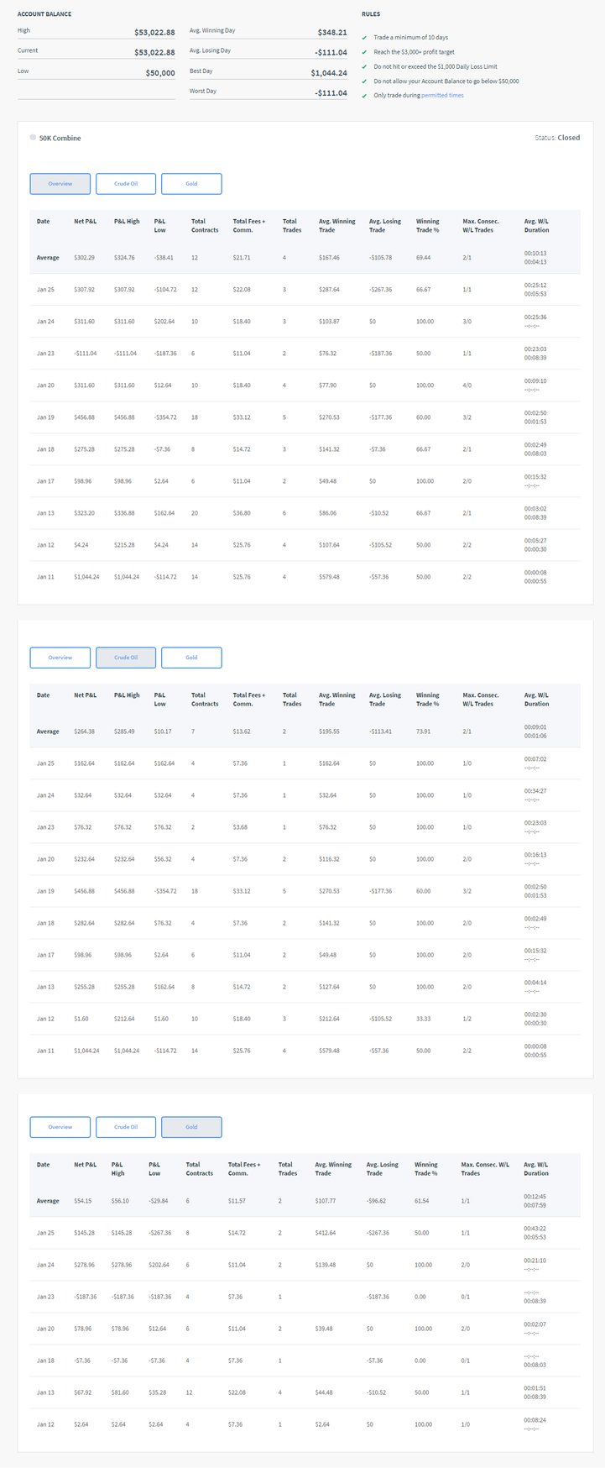Select Overview tab in the second (Crude Oil) panel
This screenshot has width=605, height=1468.
60,658
